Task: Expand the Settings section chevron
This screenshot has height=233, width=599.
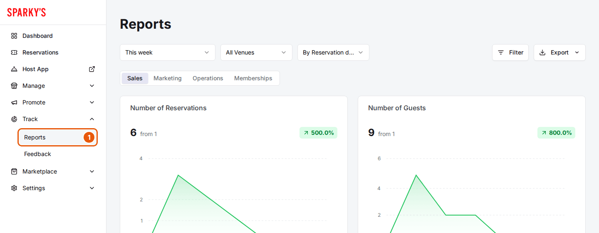Action: [x=92, y=188]
